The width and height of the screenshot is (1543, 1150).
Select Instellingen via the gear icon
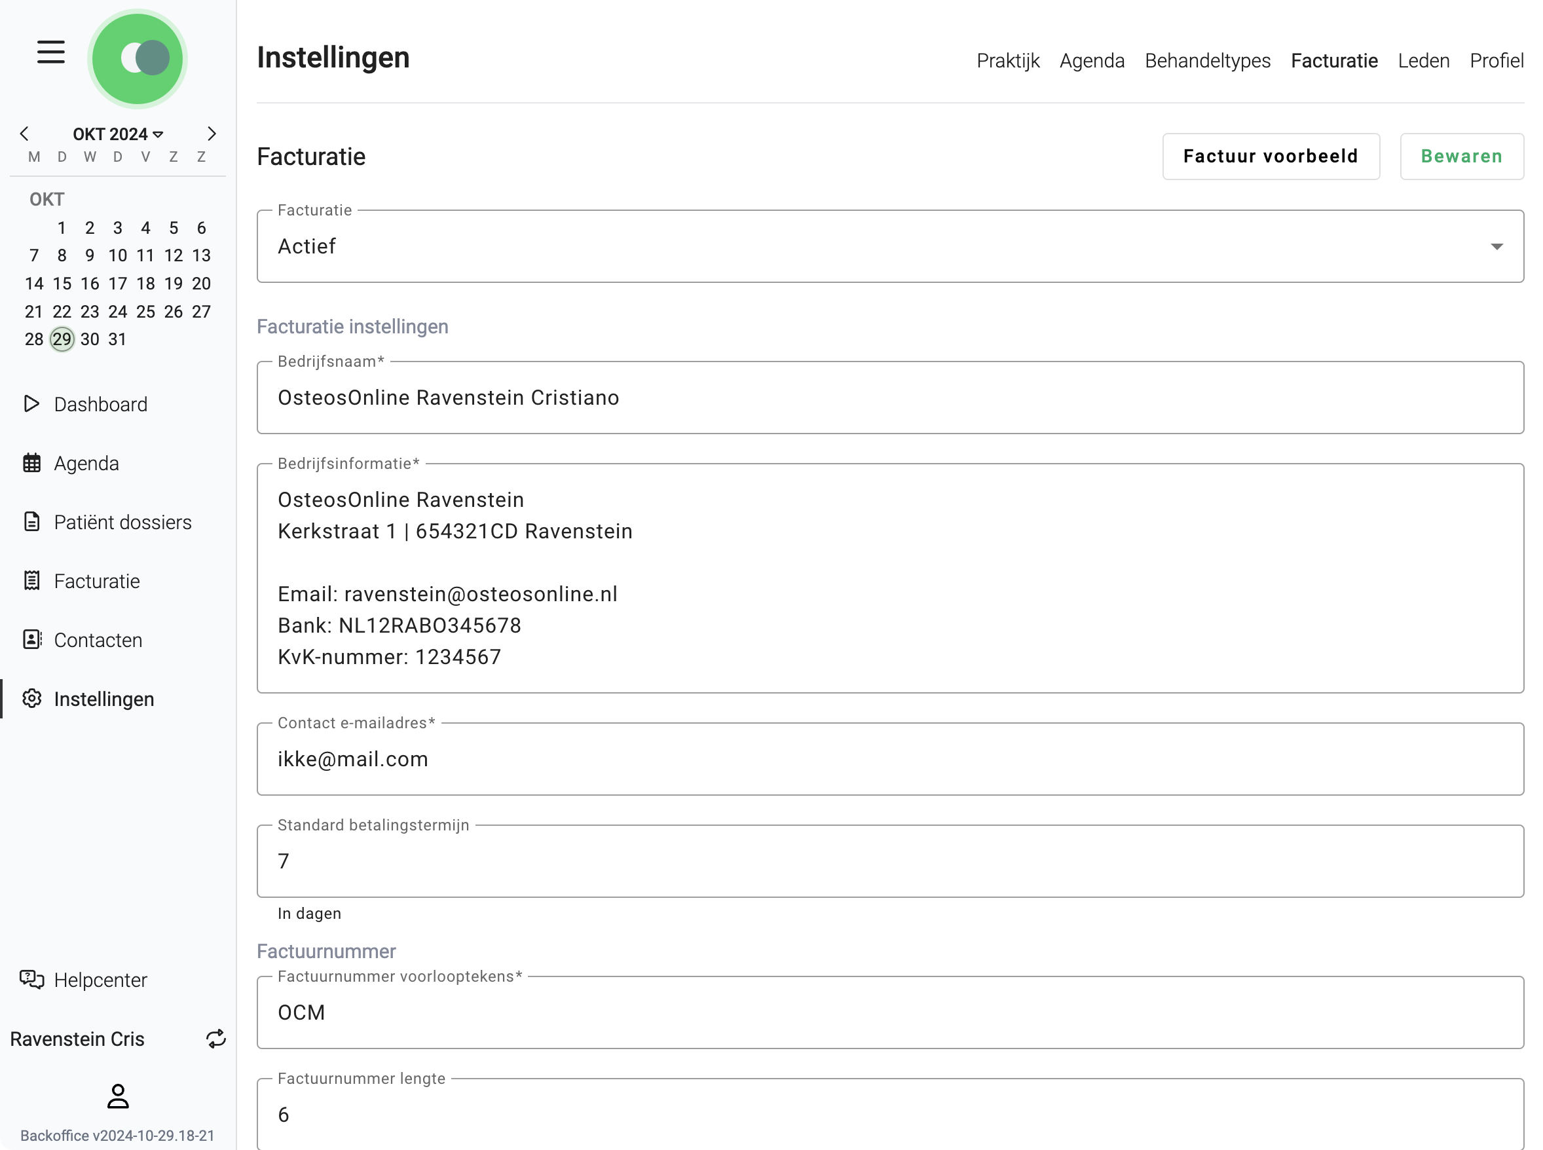pos(31,699)
